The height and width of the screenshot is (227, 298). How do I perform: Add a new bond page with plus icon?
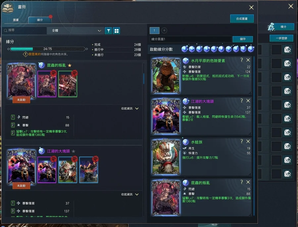click(164, 30)
